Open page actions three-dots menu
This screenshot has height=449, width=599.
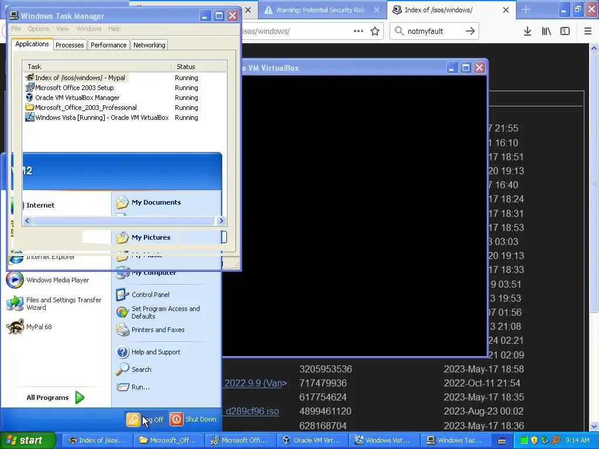point(359,32)
